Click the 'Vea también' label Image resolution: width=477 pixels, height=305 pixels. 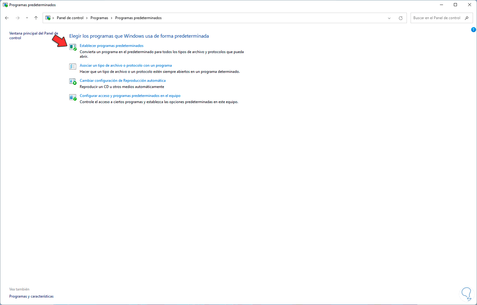(19, 289)
